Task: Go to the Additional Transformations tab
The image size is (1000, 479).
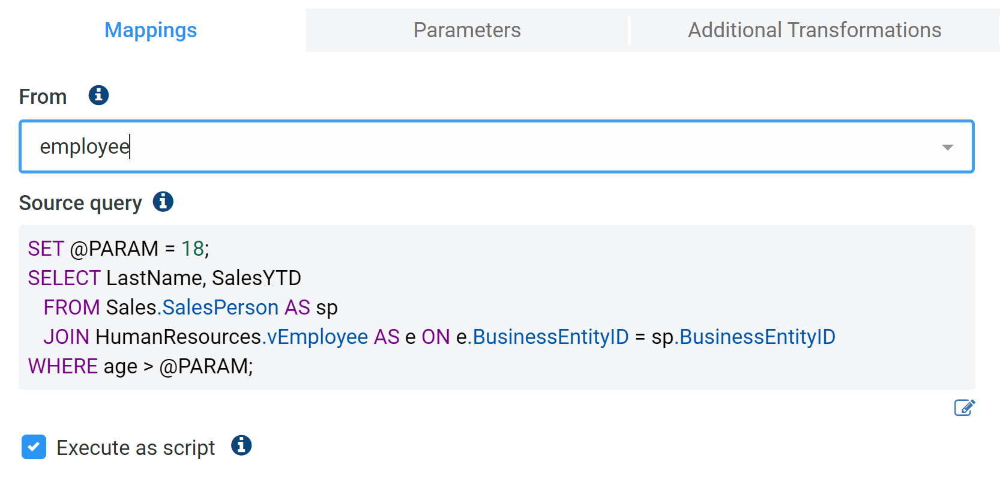Action: [x=814, y=30]
